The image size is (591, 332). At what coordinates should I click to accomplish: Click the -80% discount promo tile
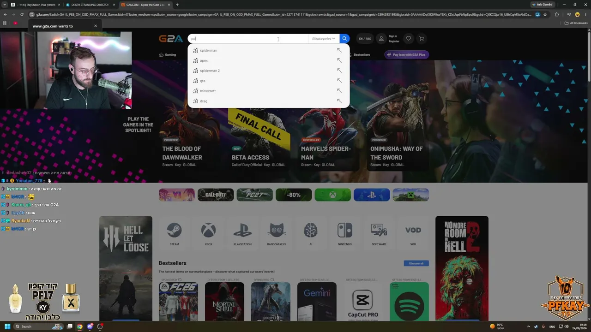294,195
